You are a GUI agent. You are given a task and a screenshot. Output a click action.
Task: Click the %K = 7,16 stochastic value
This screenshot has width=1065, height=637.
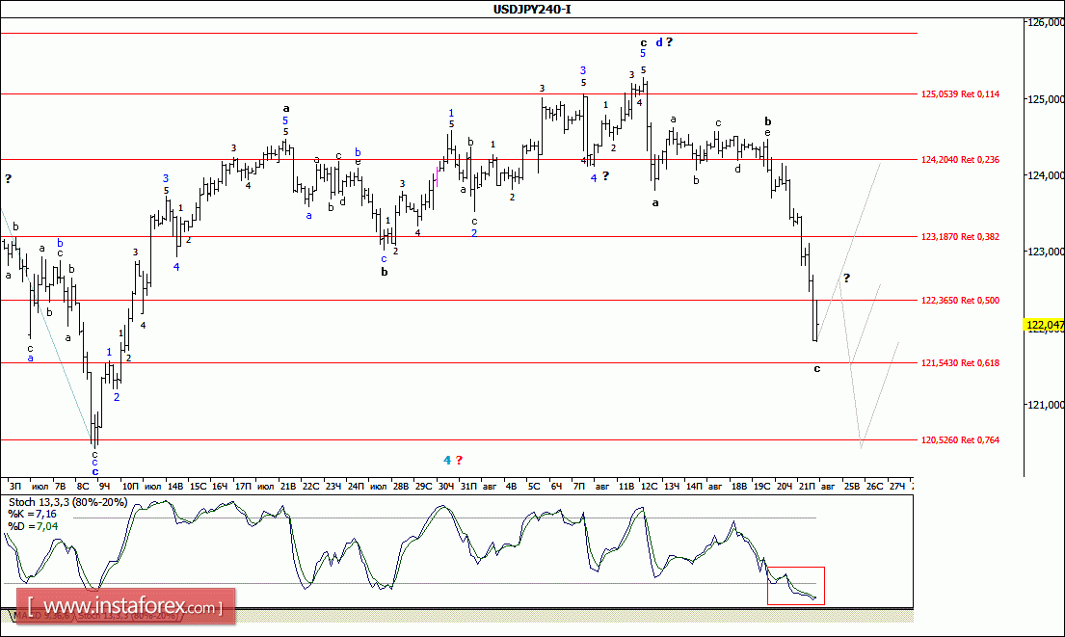34,516
